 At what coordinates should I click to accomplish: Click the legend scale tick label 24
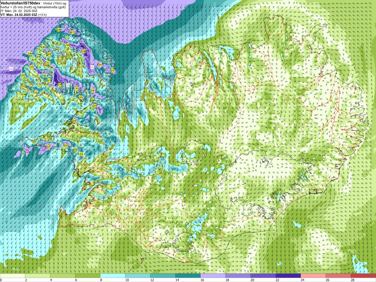(x=303, y=280)
